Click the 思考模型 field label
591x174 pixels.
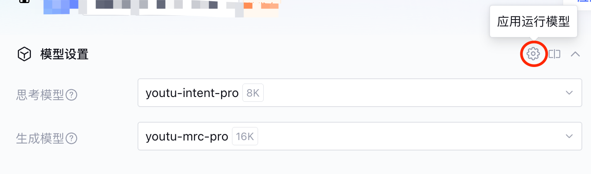(x=40, y=94)
